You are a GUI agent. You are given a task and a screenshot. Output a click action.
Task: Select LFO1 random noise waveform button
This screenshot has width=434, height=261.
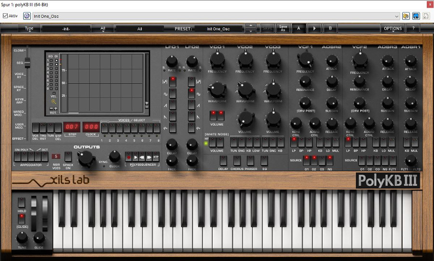[x=173, y=128]
